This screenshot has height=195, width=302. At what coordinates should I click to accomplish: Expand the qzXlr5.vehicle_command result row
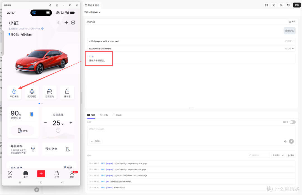[191, 49]
